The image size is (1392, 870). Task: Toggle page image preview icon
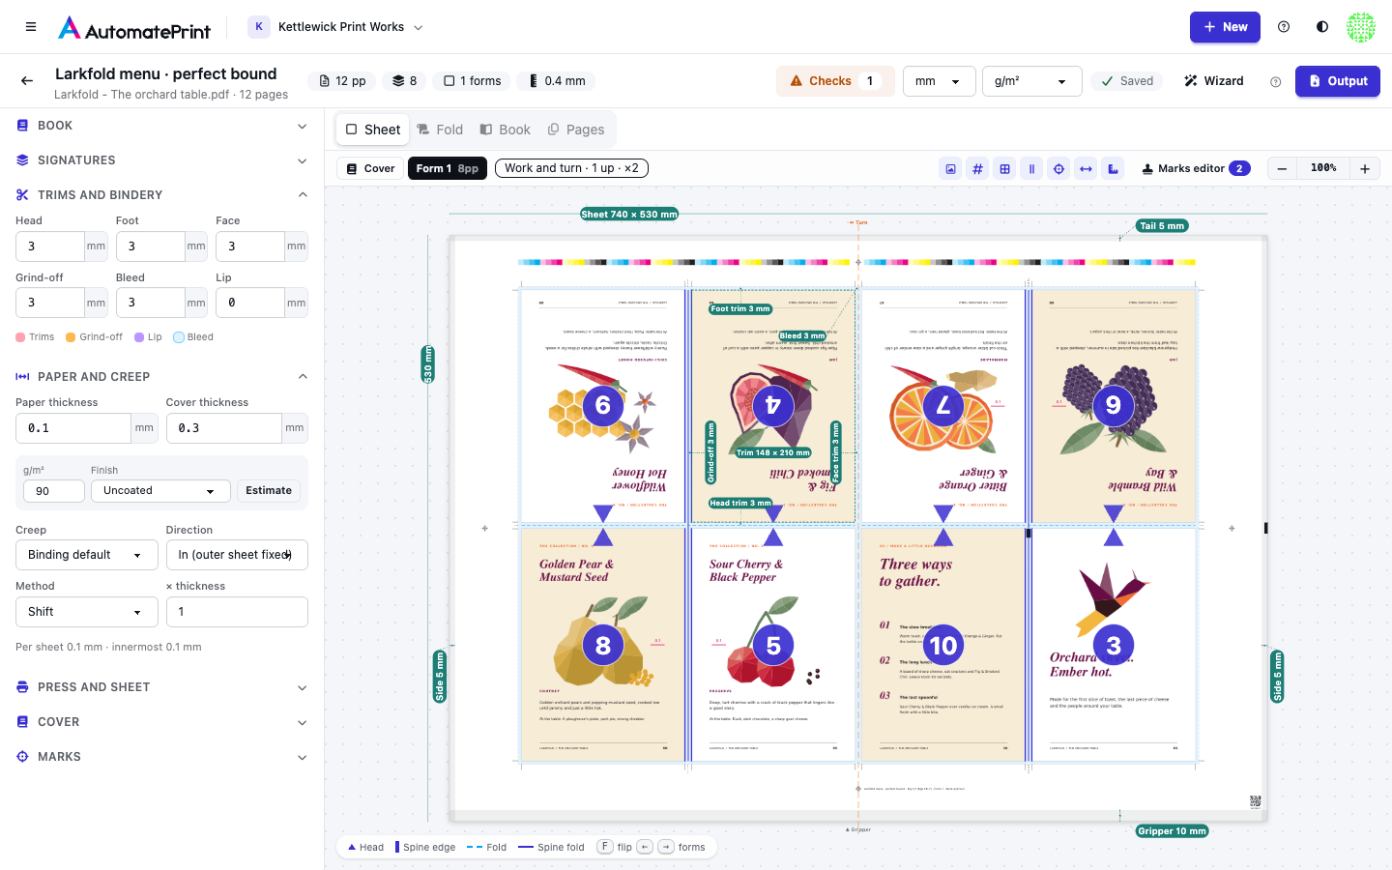pos(951,169)
